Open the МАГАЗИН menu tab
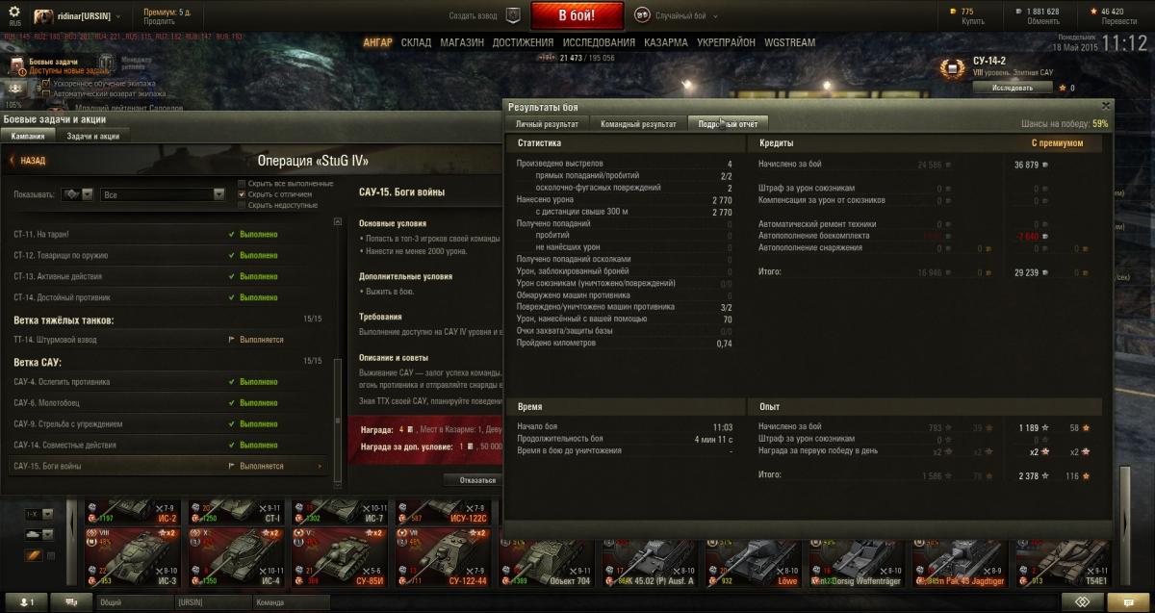This screenshot has width=1155, height=613. tap(463, 42)
